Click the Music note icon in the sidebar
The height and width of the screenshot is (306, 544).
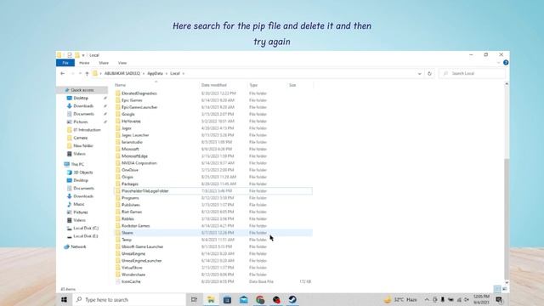click(70, 204)
